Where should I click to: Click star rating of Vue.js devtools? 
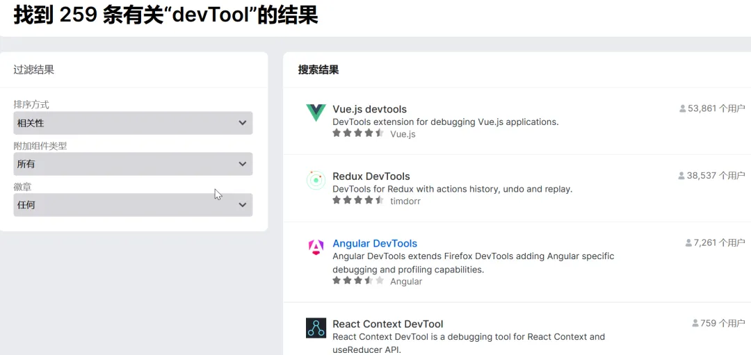pos(358,133)
